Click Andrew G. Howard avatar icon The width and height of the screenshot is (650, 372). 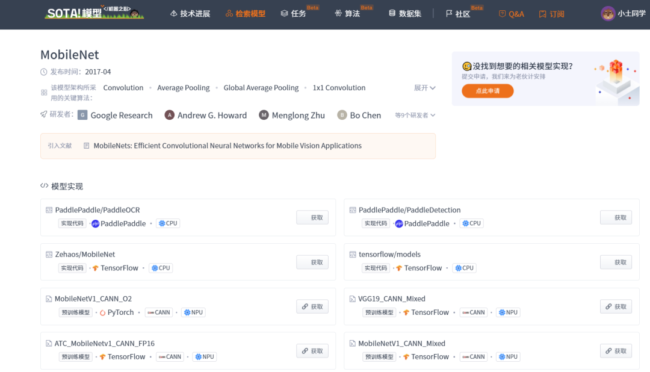pos(169,115)
